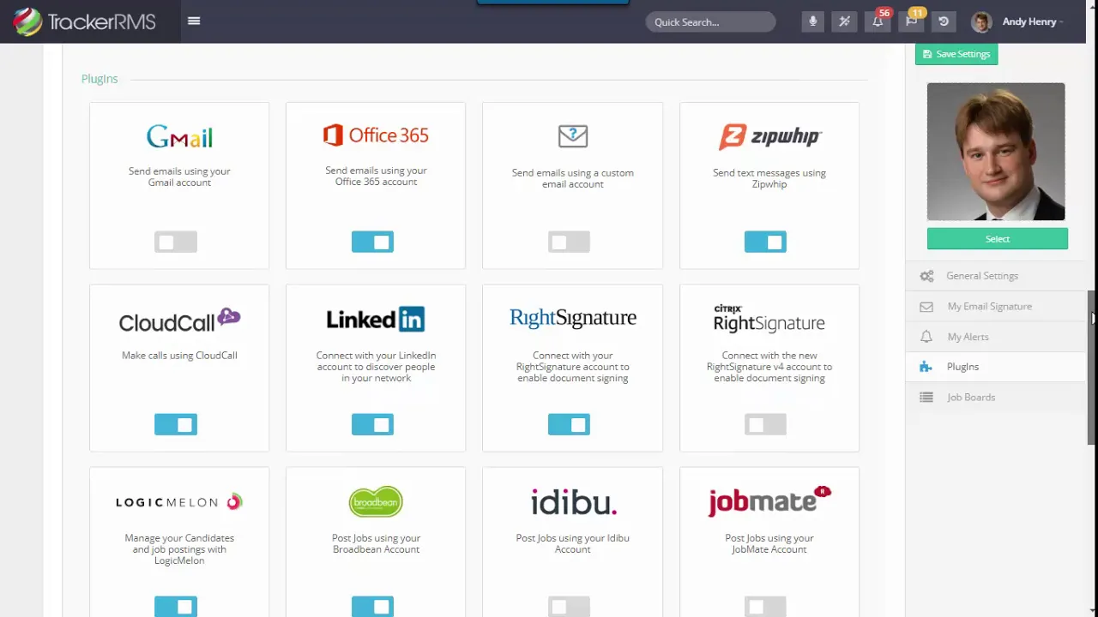Click the My Email Signature envelope icon
This screenshot has width=1098, height=617.
pyautogui.click(x=926, y=307)
